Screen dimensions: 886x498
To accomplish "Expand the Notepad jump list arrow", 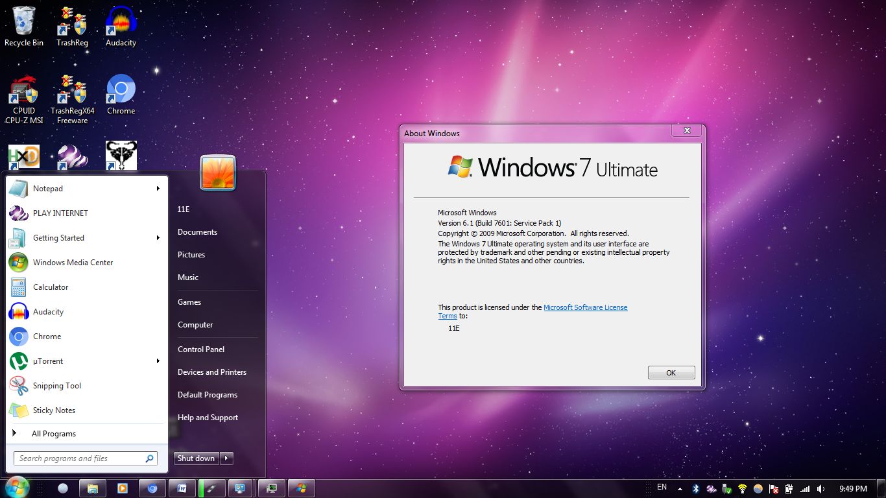I will (158, 189).
